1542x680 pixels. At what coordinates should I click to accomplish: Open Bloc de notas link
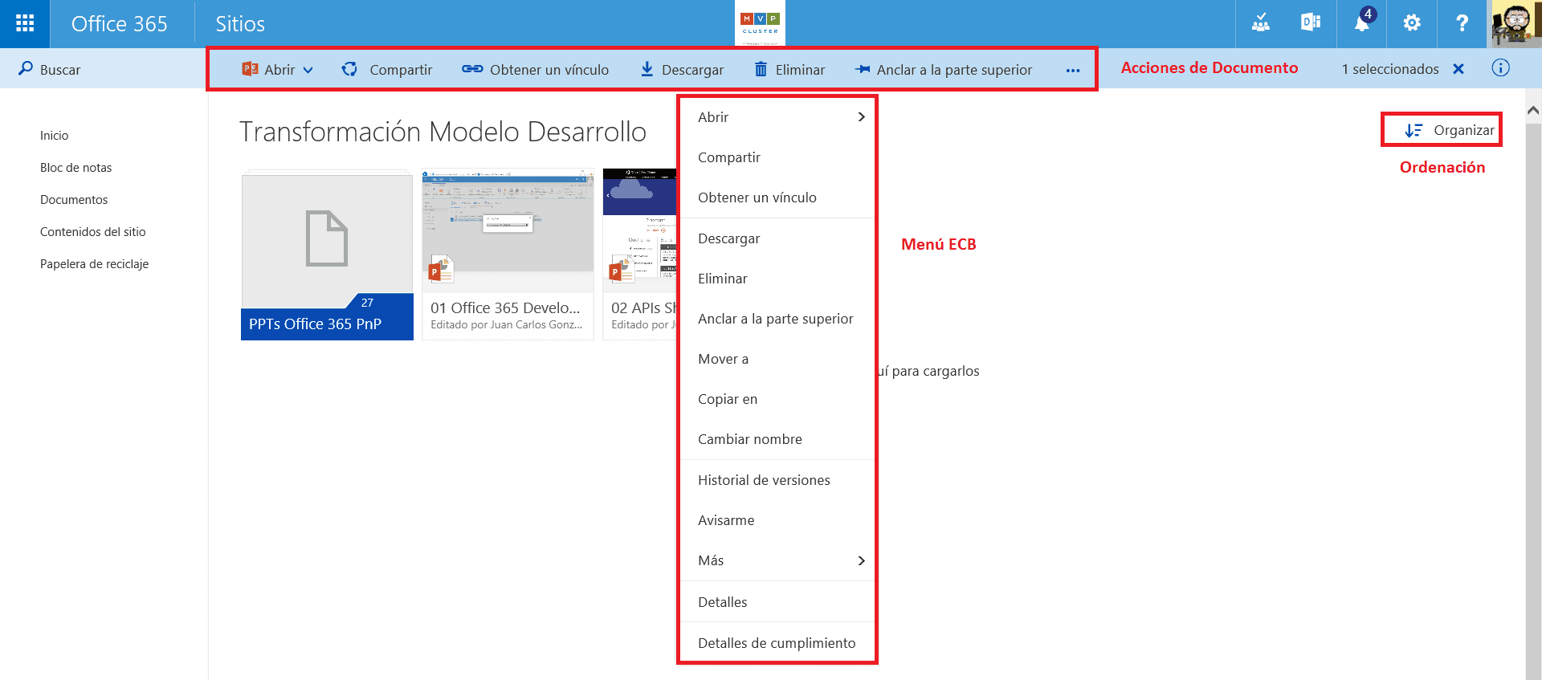pyautogui.click(x=76, y=168)
